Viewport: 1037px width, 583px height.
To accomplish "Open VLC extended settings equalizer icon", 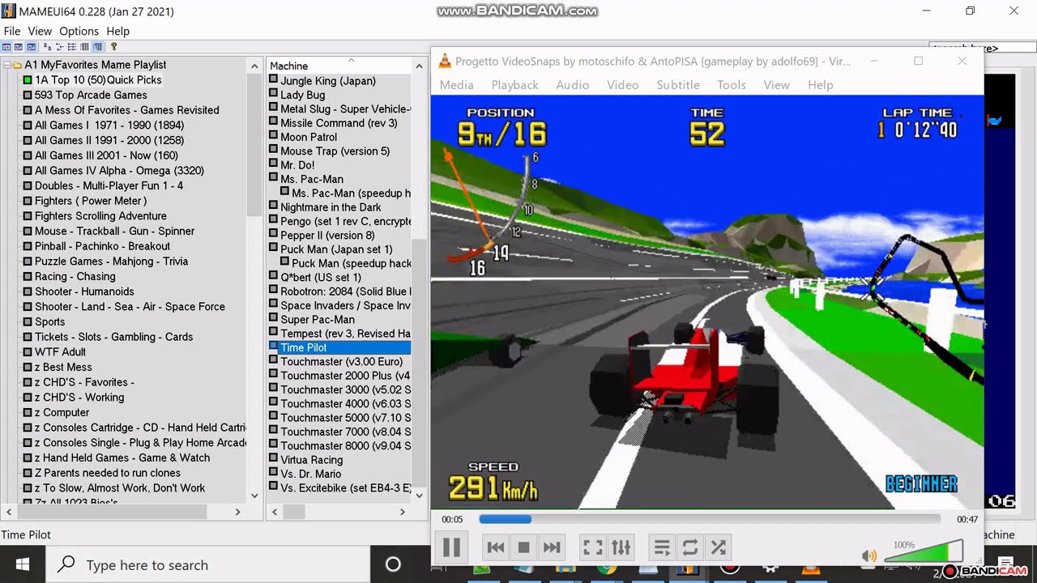I will tap(621, 547).
